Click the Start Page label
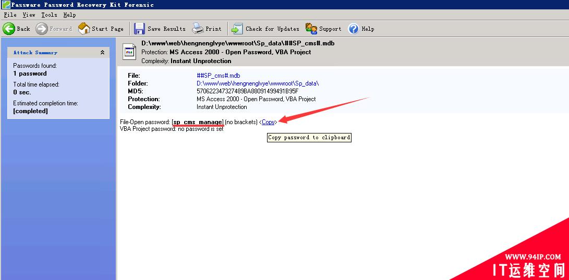The image size is (569, 280). [107, 29]
